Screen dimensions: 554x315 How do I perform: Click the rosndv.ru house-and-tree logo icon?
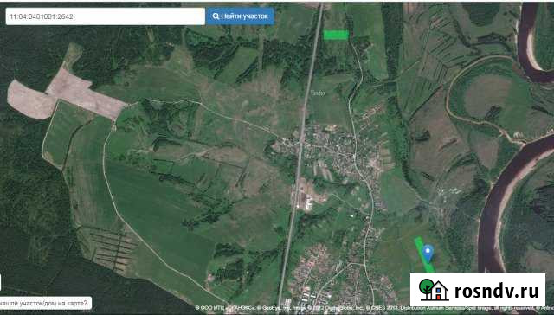[434, 290]
